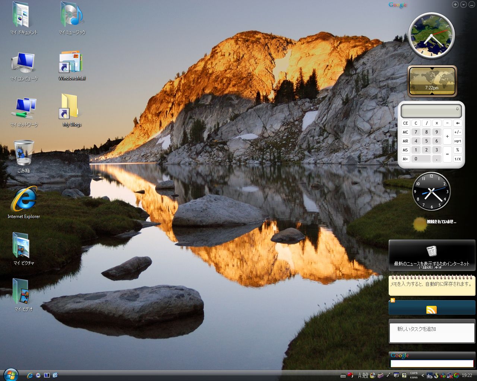Viewport: 477px width, 381px height.
Task: Minimize the Google sidebar
Action: point(472,4)
